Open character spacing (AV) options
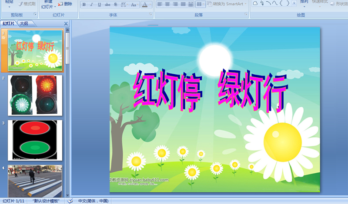Image resolution: width=348 pixels, height=204 pixels. [124, 4]
